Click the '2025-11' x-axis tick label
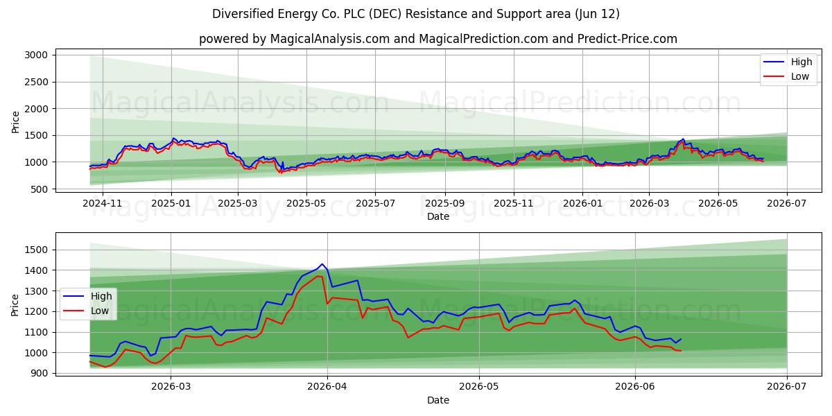 (x=514, y=204)
